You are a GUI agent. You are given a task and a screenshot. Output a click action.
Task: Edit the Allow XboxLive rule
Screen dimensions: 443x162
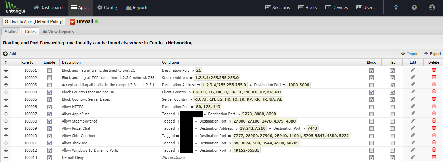[413, 143]
